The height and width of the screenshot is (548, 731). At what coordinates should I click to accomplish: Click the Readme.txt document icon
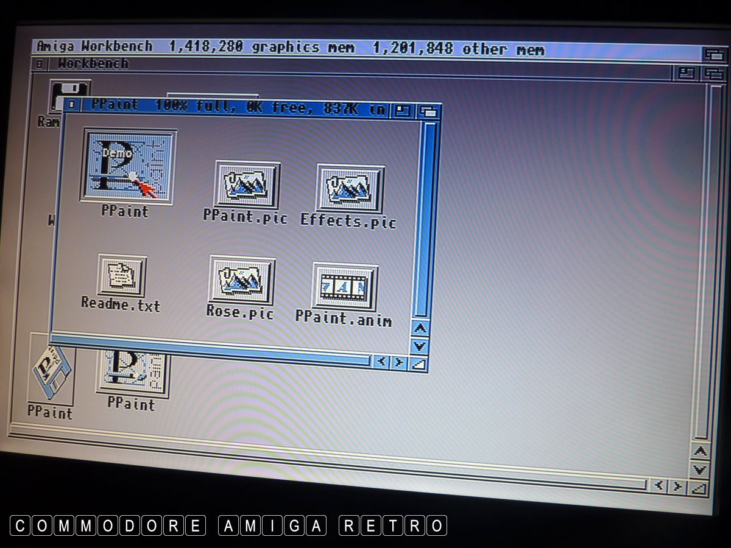pos(122,276)
